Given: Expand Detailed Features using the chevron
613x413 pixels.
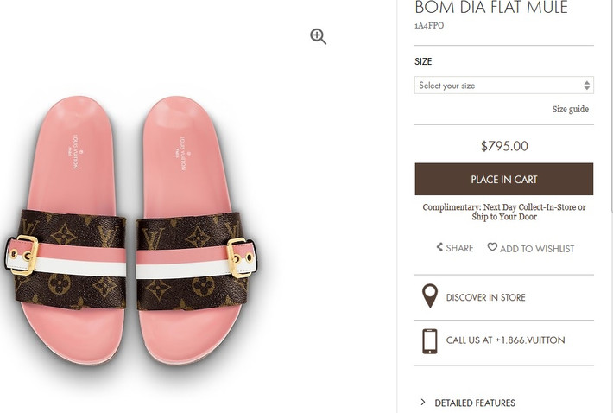Looking at the screenshot, I should 423,403.
